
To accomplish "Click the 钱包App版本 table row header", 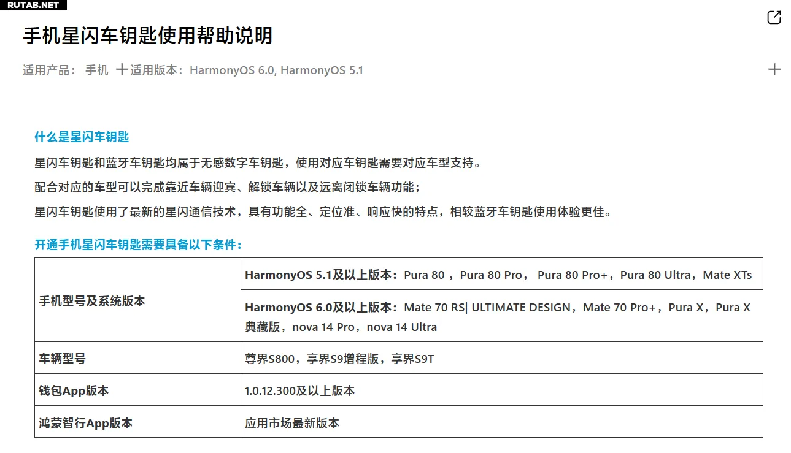I will [x=74, y=390].
